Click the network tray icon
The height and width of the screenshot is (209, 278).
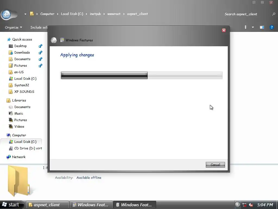[244, 205]
